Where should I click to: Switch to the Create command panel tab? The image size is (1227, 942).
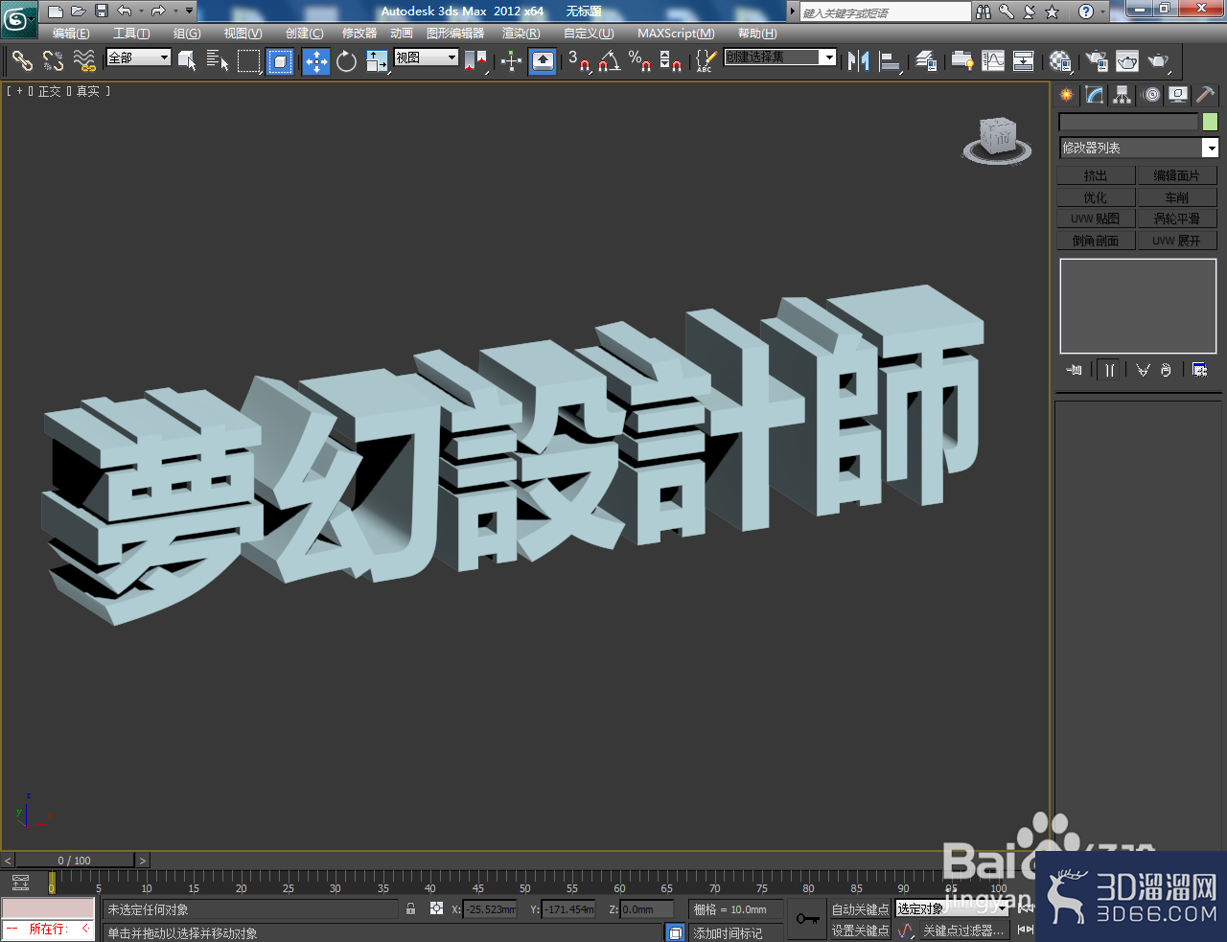(1067, 95)
